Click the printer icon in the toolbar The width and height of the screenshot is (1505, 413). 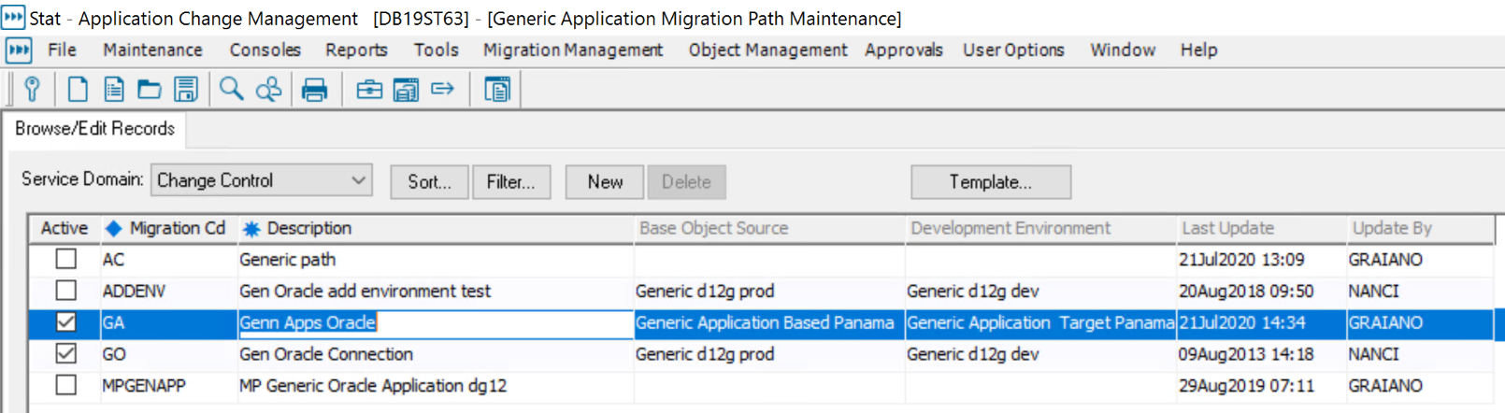click(x=315, y=90)
